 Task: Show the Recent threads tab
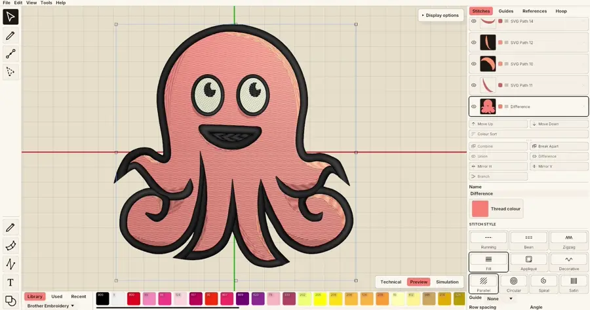pyautogui.click(x=78, y=296)
